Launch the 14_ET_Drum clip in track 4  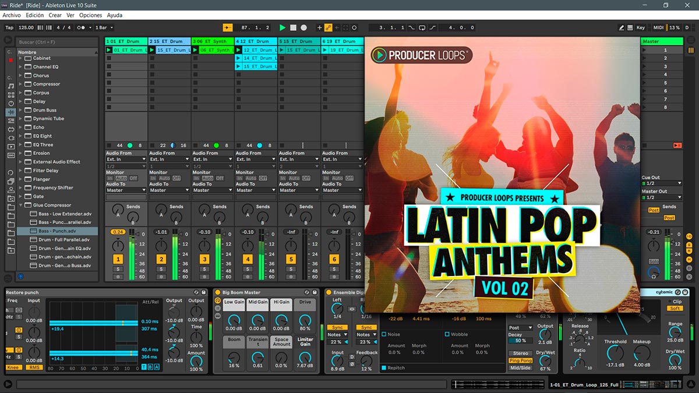pos(238,58)
